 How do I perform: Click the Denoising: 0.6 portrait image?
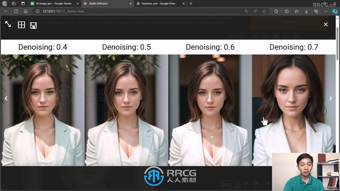tap(210, 110)
